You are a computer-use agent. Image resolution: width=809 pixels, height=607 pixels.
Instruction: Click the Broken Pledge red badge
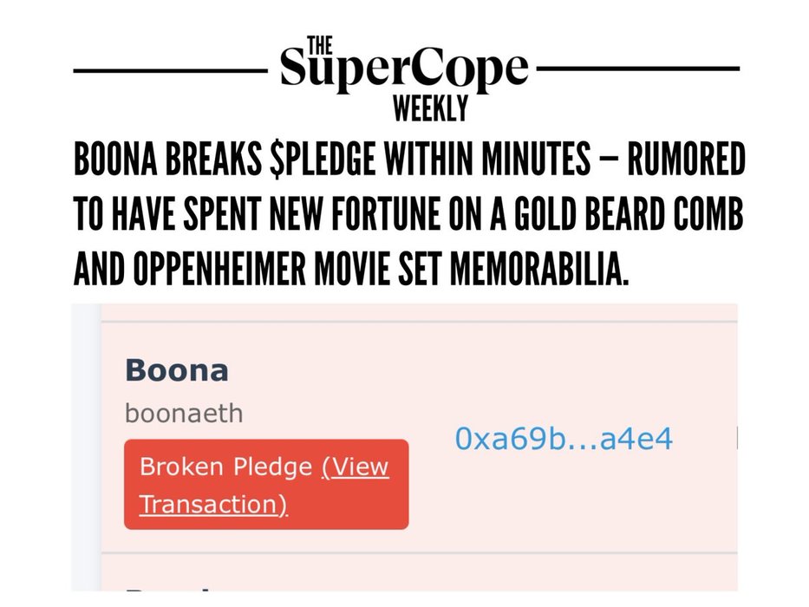[x=266, y=484]
